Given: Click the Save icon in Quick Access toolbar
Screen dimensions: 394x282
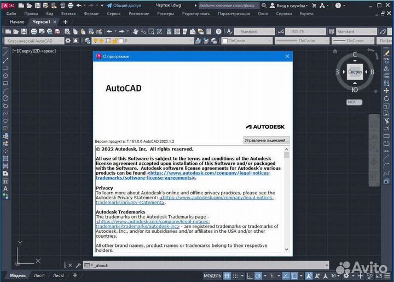Looking at the screenshot, I should 37,5.
